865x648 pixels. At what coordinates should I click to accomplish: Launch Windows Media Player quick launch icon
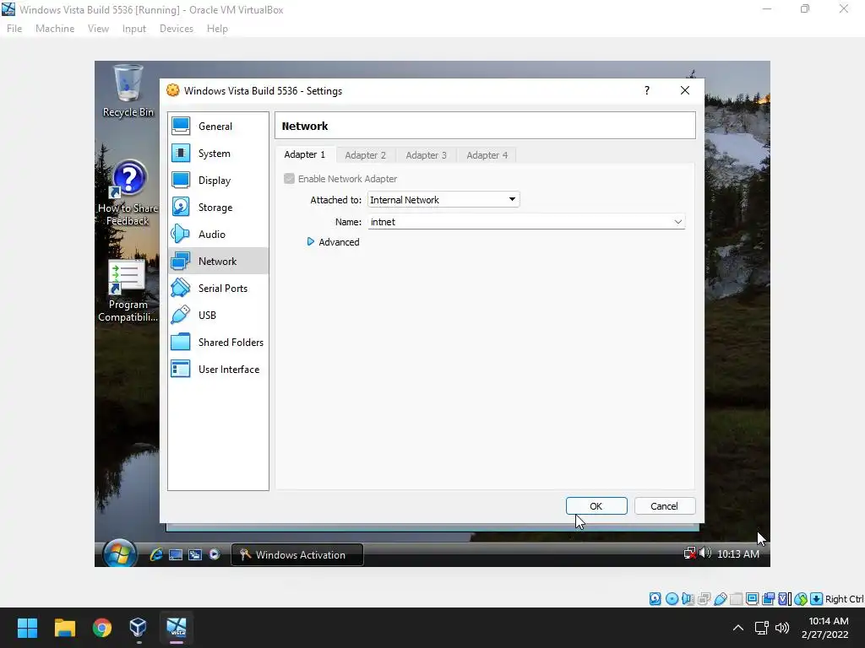215,554
